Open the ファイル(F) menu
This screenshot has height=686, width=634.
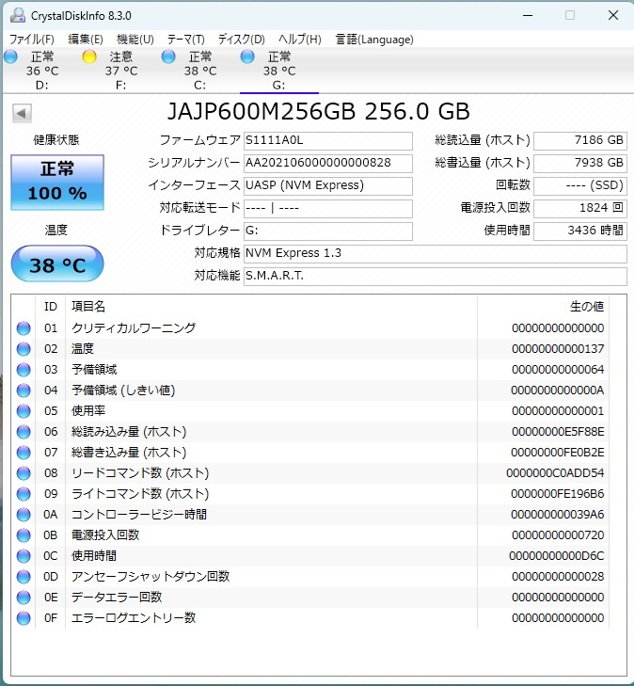(31, 40)
